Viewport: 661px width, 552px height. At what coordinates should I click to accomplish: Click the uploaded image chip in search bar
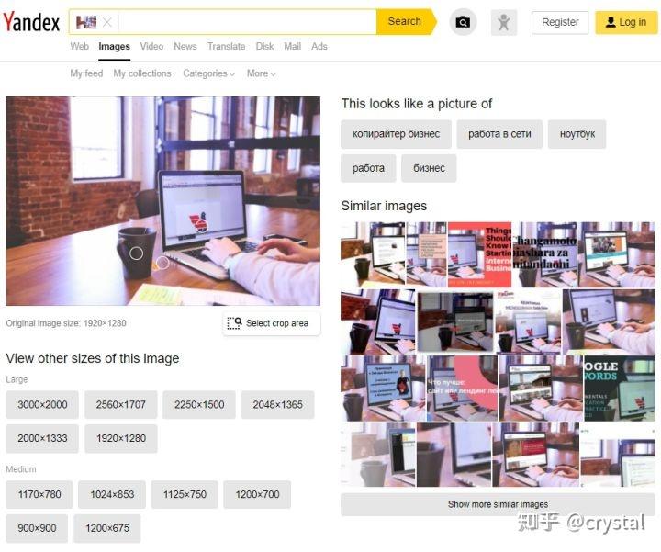[x=86, y=22]
